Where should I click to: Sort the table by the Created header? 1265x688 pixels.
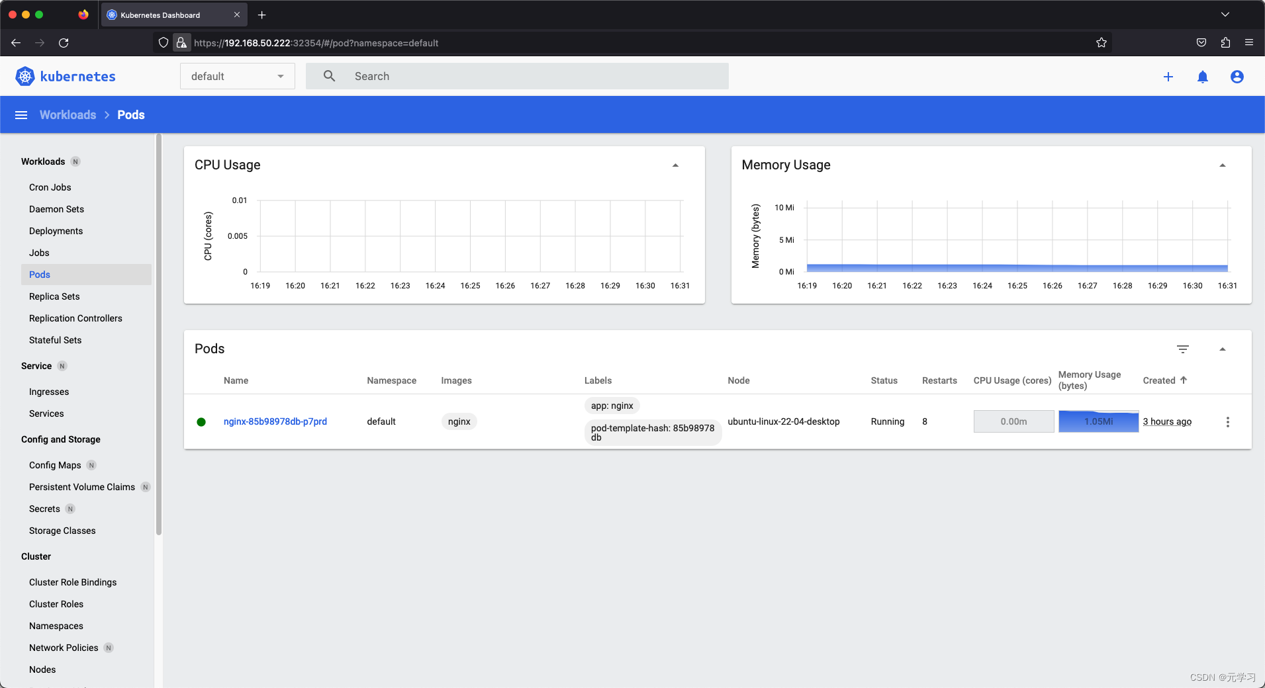(x=1159, y=380)
